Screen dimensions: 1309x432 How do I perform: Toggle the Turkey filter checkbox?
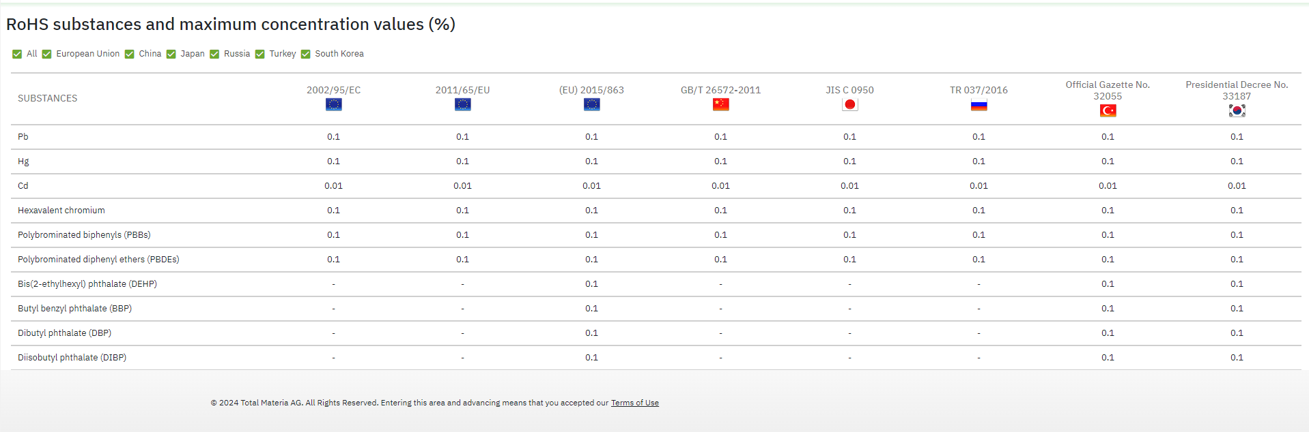point(260,55)
